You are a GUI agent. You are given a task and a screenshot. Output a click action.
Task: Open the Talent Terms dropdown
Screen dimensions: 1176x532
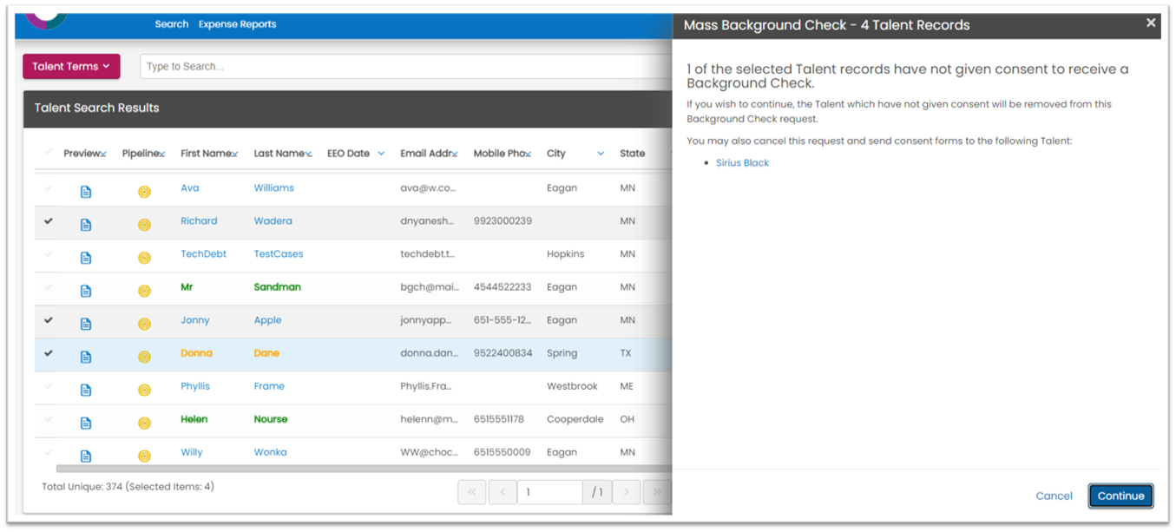(x=71, y=66)
